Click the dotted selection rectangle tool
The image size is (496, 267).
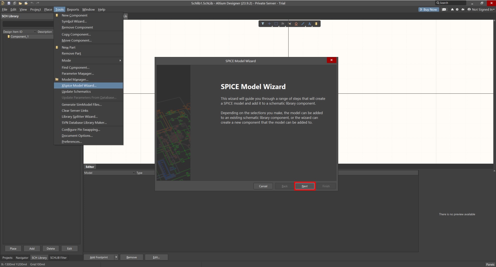pyautogui.click(x=276, y=24)
